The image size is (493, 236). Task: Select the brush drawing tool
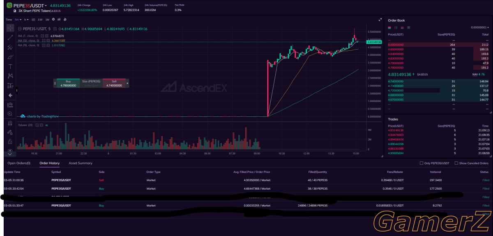pos(10,57)
